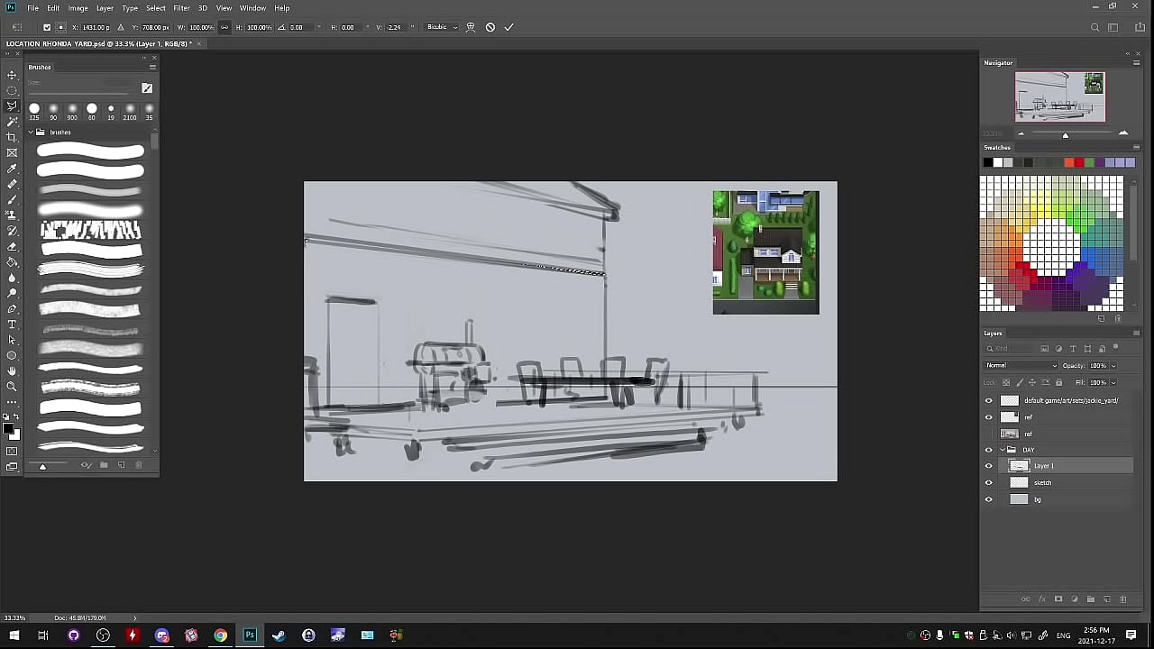Image resolution: width=1154 pixels, height=649 pixels.
Task: Select the Eyedropper tool
Action: pos(12,169)
